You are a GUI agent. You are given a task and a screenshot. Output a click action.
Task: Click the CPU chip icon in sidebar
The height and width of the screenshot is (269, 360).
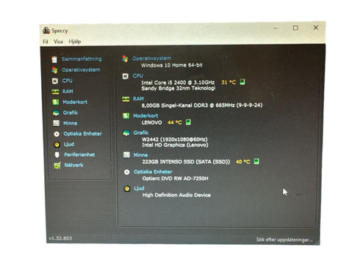(55, 81)
